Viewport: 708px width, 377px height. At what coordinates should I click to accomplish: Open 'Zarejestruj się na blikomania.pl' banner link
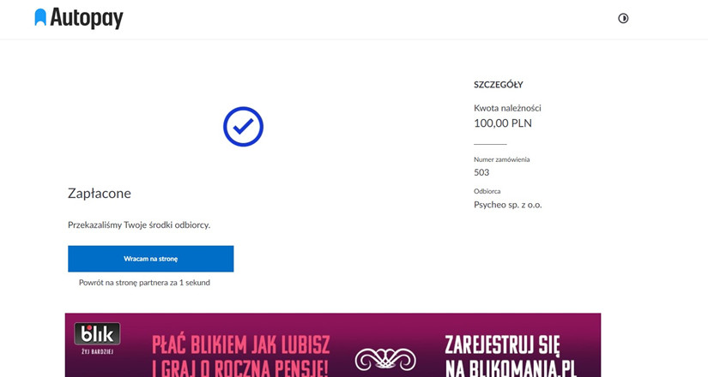click(x=511, y=356)
